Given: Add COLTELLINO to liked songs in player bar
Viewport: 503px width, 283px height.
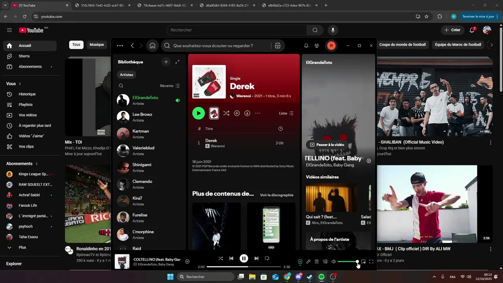Looking at the screenshot, I should pos(187,262).
